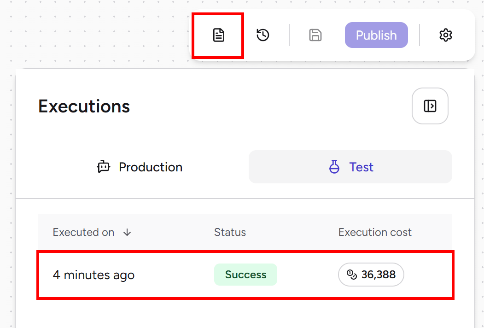Sort by the Executed on column header
484x328 pixels.
[x=83, y=232]
